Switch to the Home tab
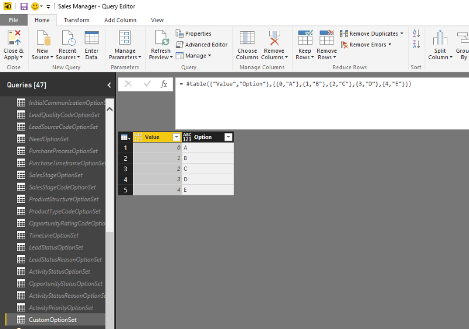Viewport: 469px width, 329px height. [x=42, y=20]
